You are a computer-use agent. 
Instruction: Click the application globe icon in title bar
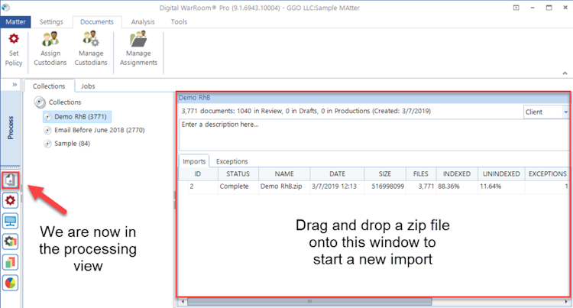(x=6, y=8)
